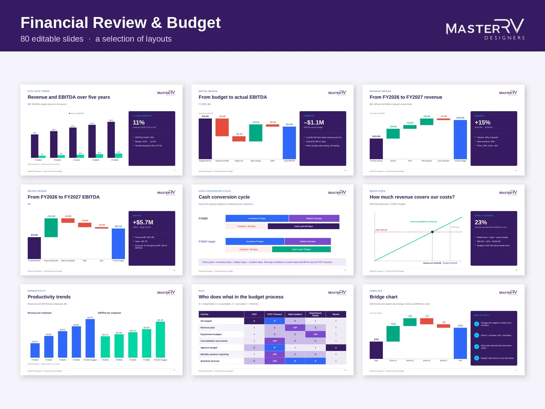Click the Creditors –50 days bar

point(246,226)
